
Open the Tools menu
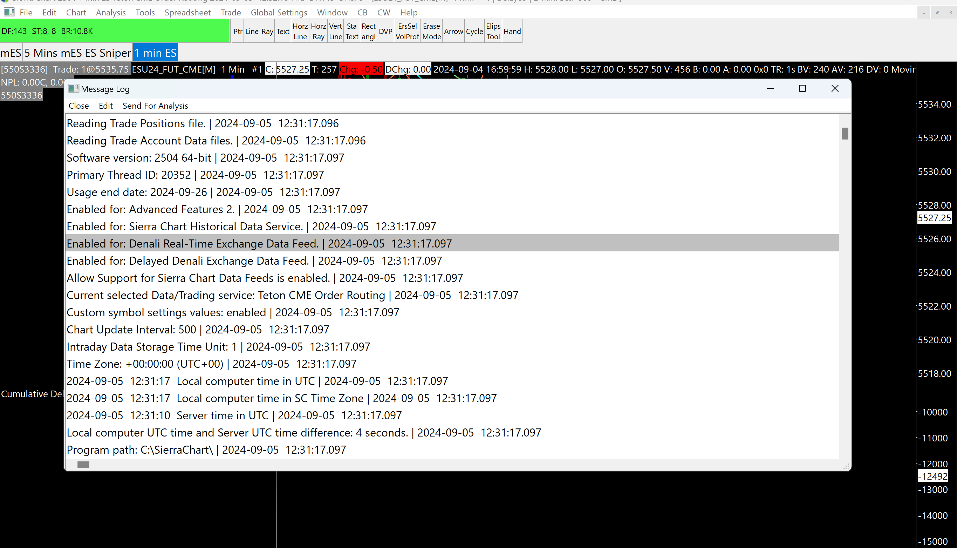tap(145, 12)
